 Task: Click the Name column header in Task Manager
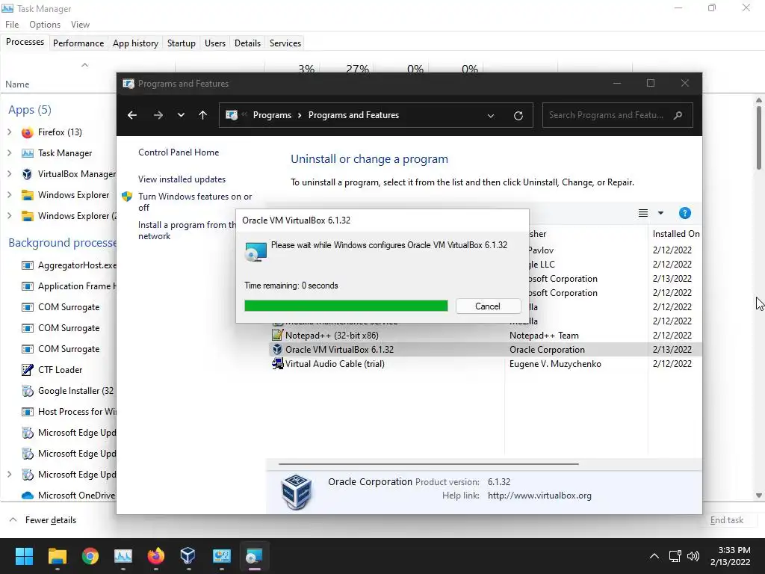(x=17, y=84)
